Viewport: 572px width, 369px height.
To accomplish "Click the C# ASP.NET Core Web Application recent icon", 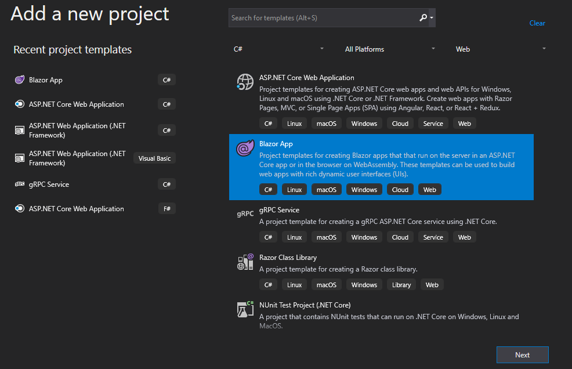I will 20,104.
